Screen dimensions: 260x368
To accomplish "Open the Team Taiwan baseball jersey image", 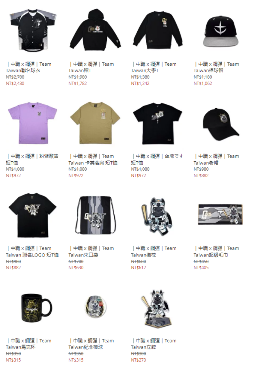I will coord(33,30).
